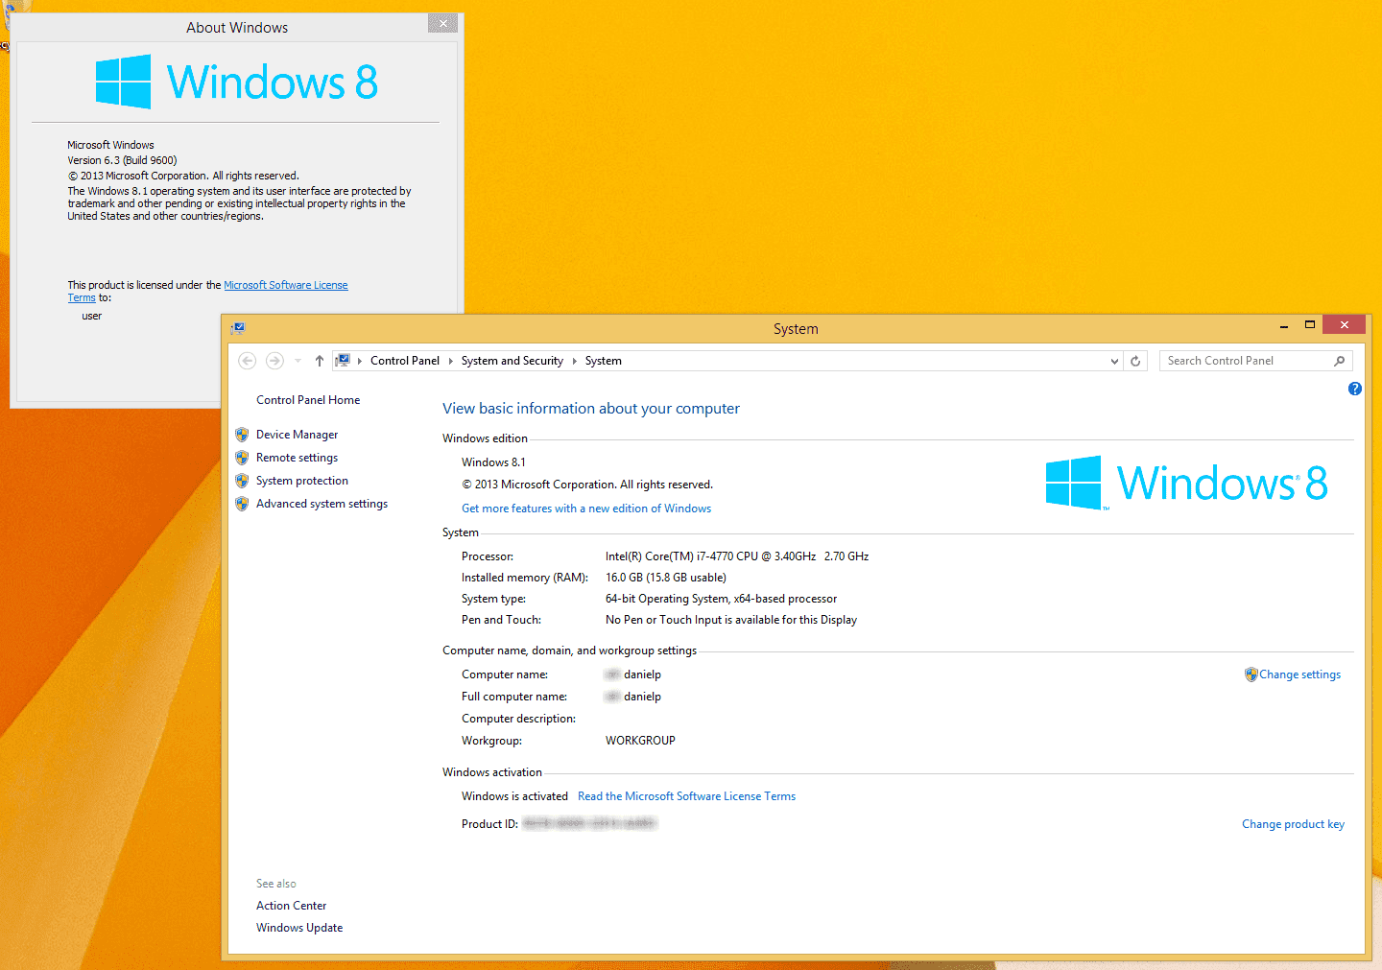Open the recent locations dropdown arrow
The height and width of the screenshot is (970, 1382).
[x=298, y=361]
